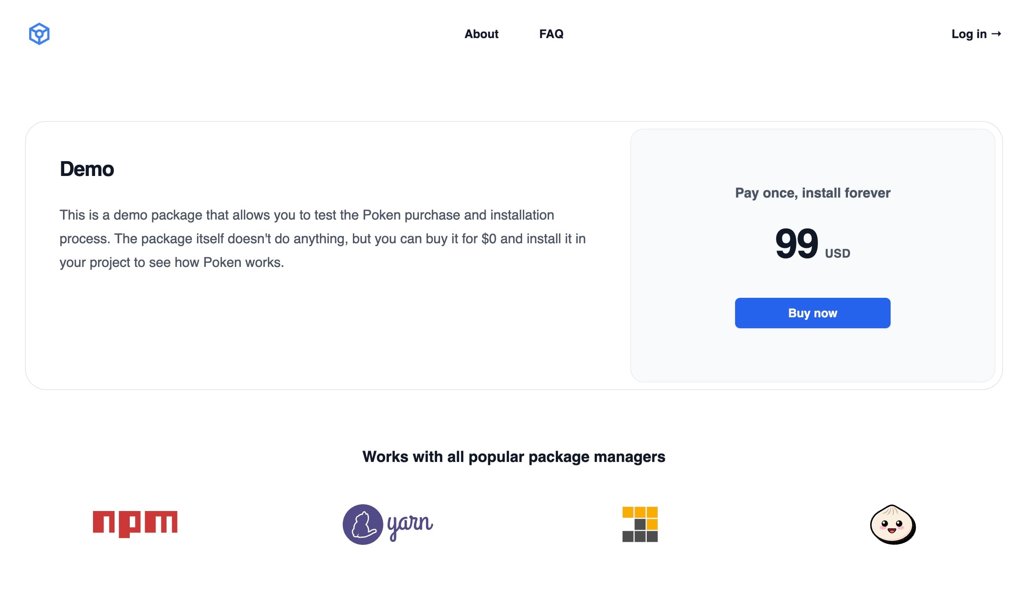Open the About page
Image resolution: width=1028 pixels, height=610 pixels.
pyautogui.click(x=481, y=34)
